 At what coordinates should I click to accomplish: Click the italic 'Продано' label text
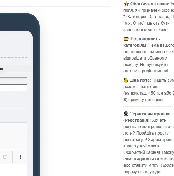click(167, 165)
